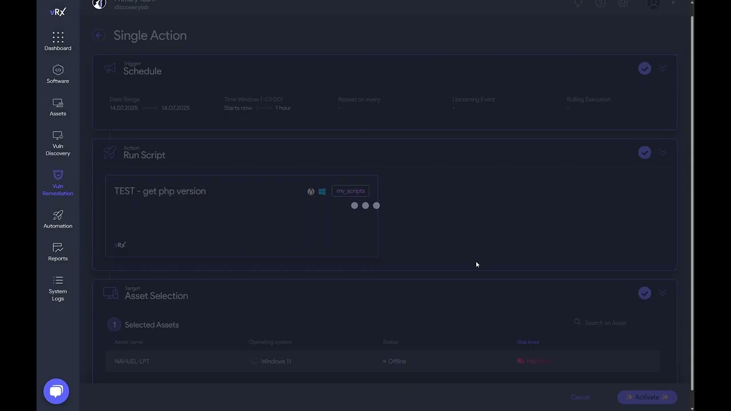
Task: Click the Status column header
Action: (390, 342)
